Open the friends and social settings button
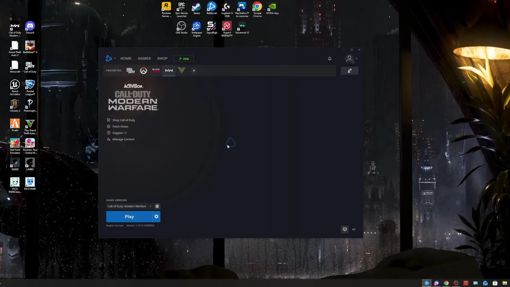This screenshot has height=287, width=510. [x=349, y=71]
